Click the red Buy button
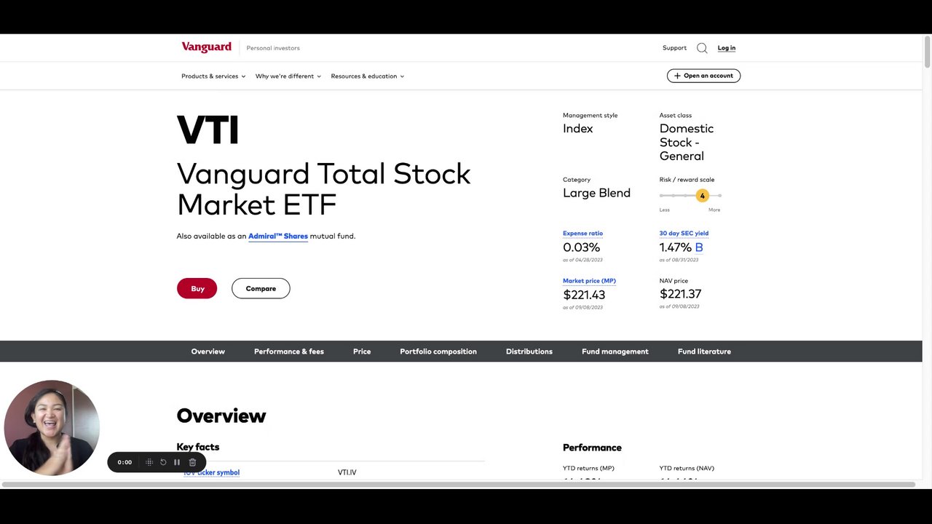Image resolution: width=932 pixels, height=524 pixels. (197, 288)
